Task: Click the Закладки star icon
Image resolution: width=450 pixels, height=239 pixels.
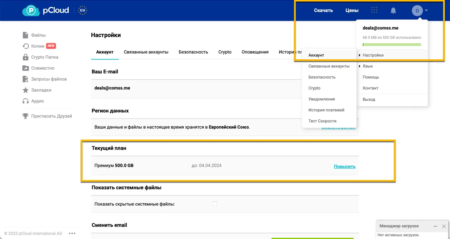Action: click(x=25, y=90)
